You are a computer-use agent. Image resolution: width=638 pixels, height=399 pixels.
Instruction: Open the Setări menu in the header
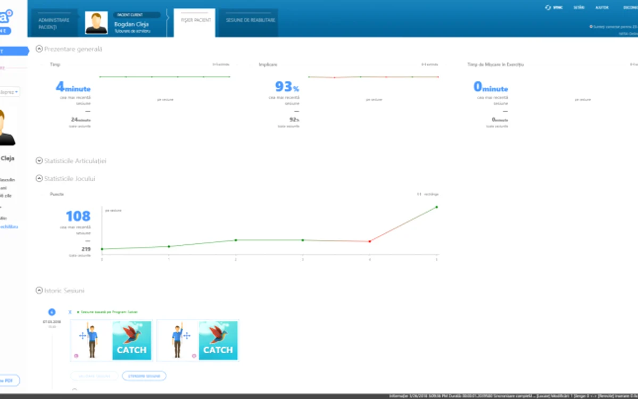click(x=578, y=7)
